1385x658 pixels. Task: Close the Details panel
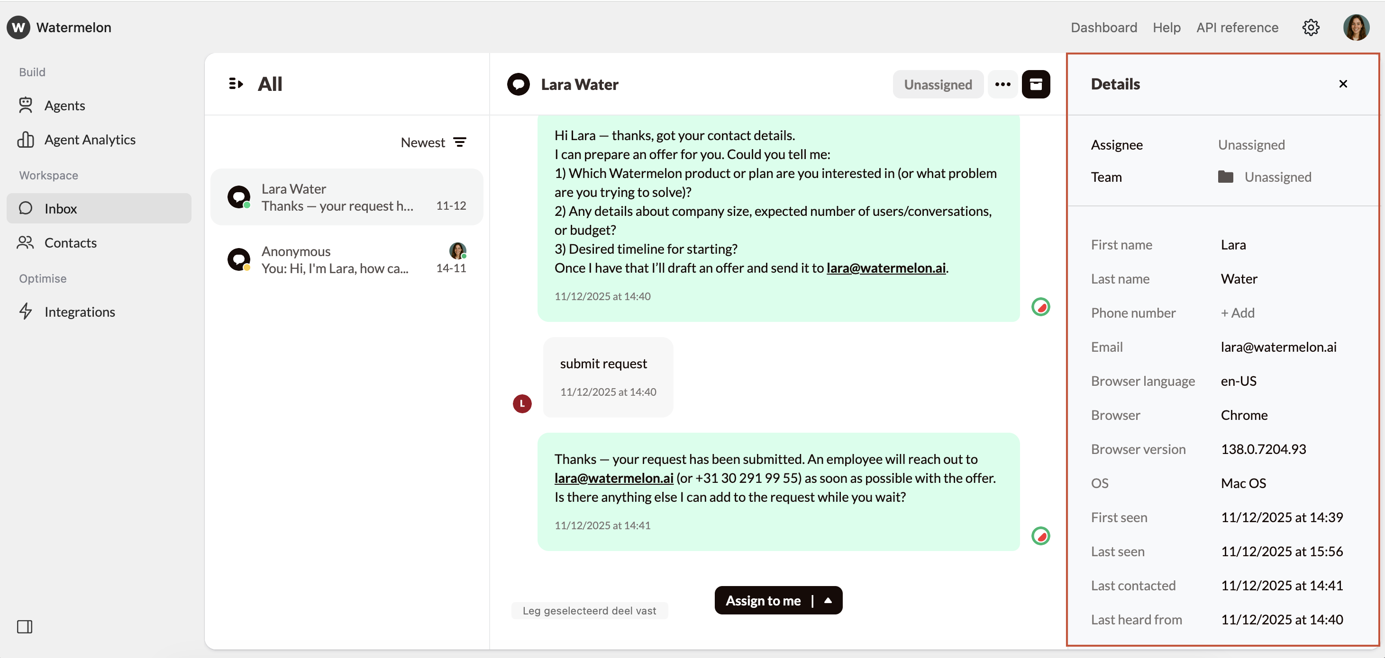pyautogui.click(x=1342, y=84)
